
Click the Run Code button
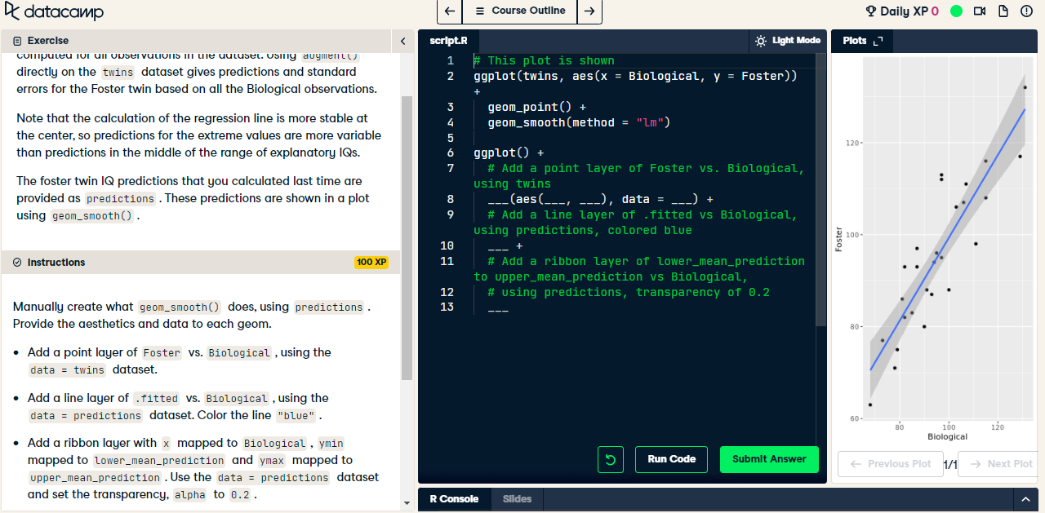671,459
